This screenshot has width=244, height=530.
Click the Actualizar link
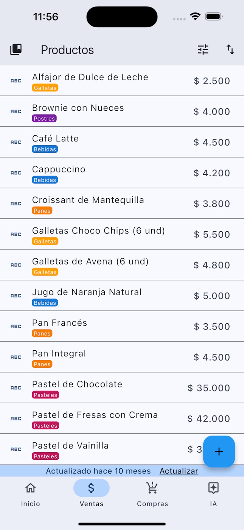point(179,471)
